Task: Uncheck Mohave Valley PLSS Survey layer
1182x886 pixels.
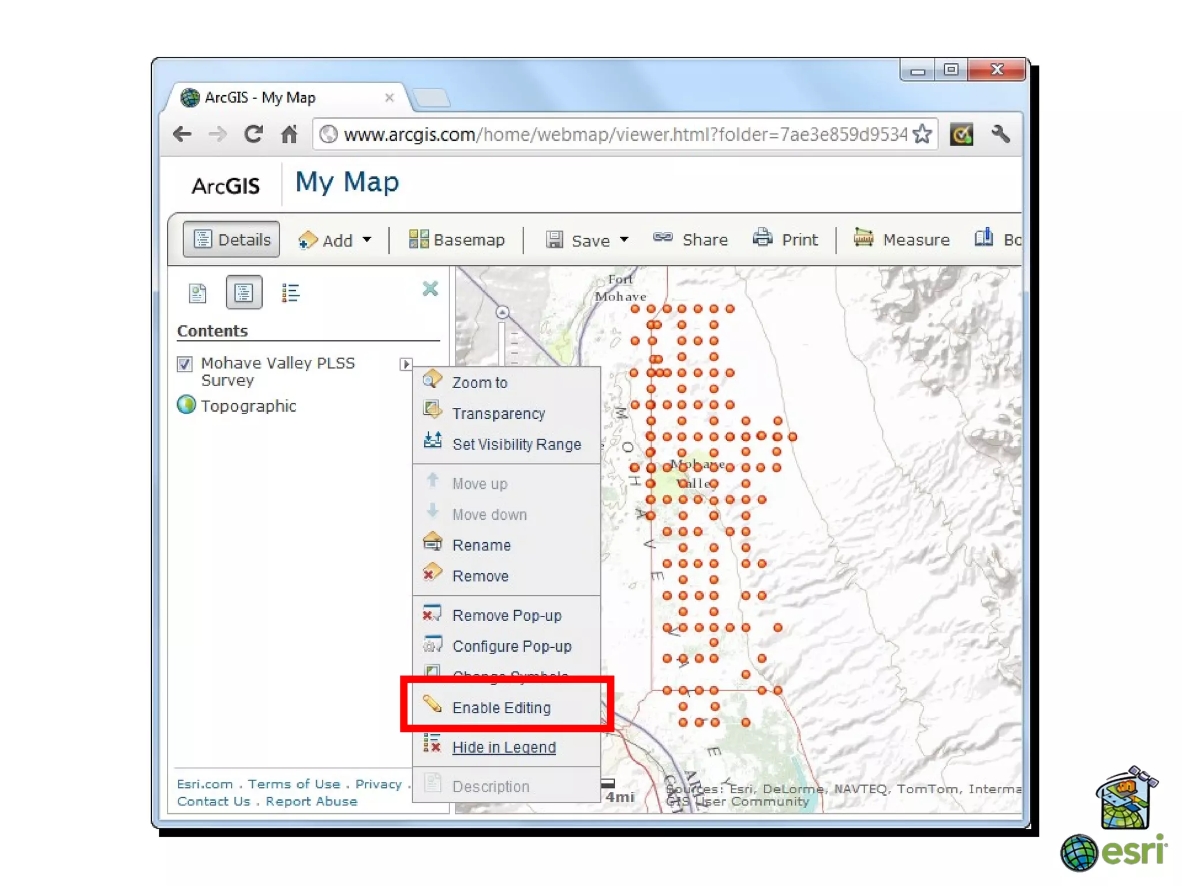Action: (x=185, y=364)
